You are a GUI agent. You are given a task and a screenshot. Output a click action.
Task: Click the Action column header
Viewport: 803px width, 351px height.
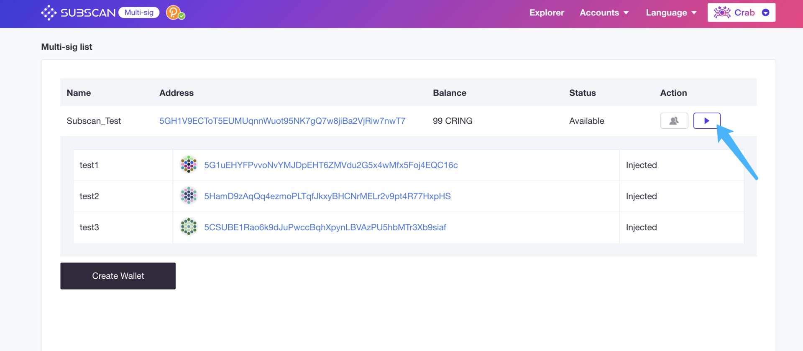click(x=673, y=93)
